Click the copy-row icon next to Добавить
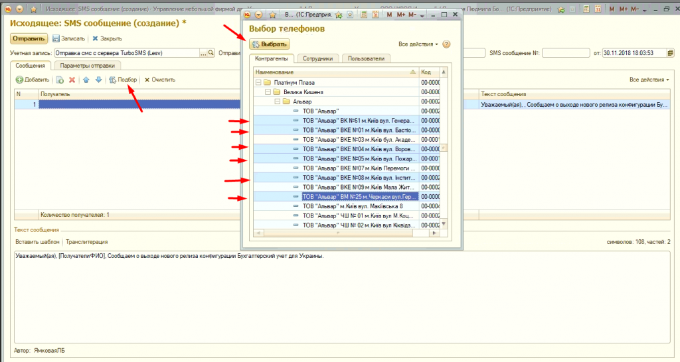Screen dimensions: 680x362 (x=60, y=80)
